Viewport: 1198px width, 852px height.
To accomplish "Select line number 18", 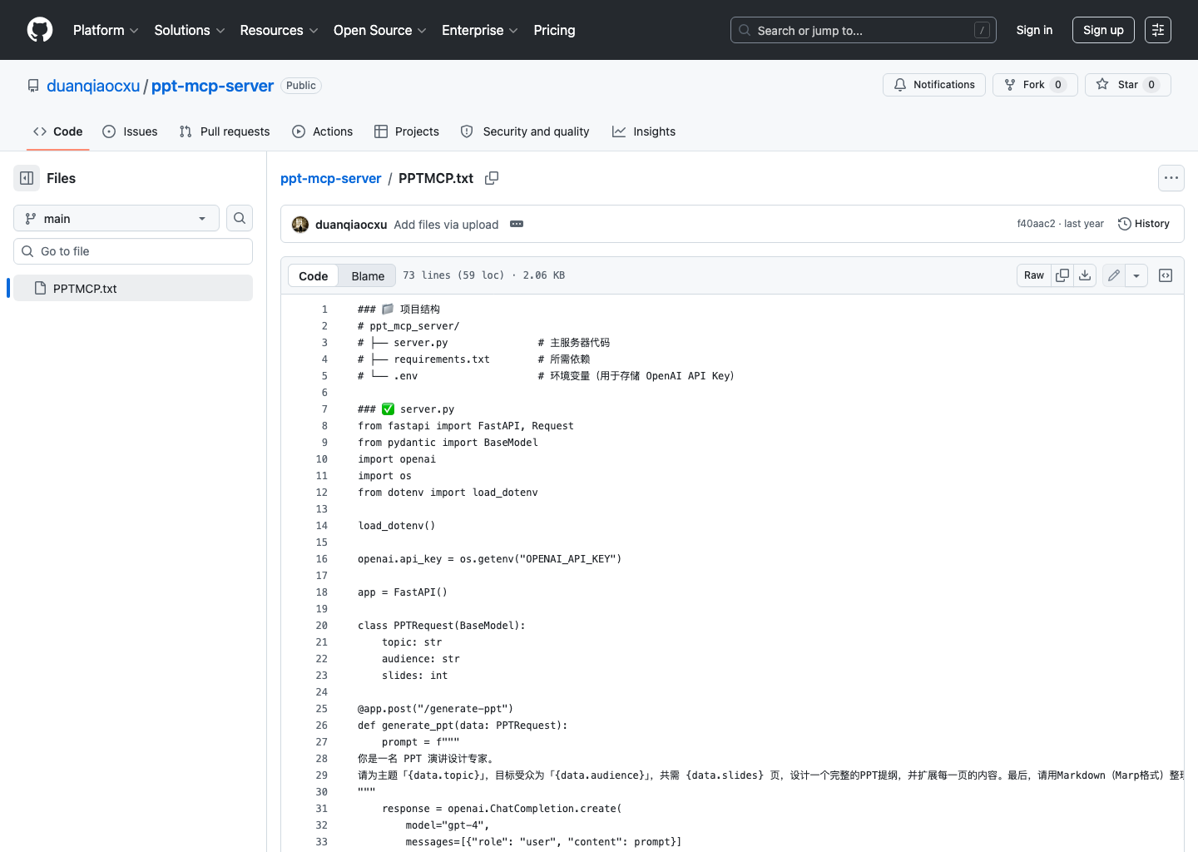I will [x=322, y=592].
